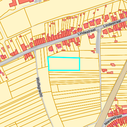
Task: Click the Wolfsgracht street name label
Action: pos(40,87)
